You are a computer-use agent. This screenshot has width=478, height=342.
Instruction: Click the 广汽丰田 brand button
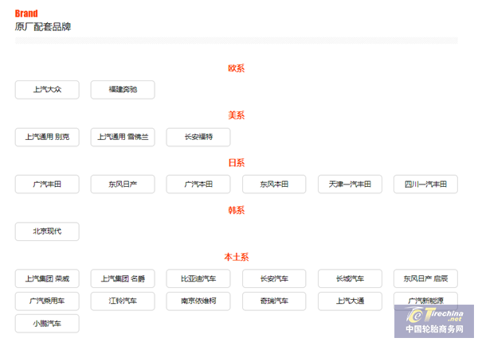(47, 184)
